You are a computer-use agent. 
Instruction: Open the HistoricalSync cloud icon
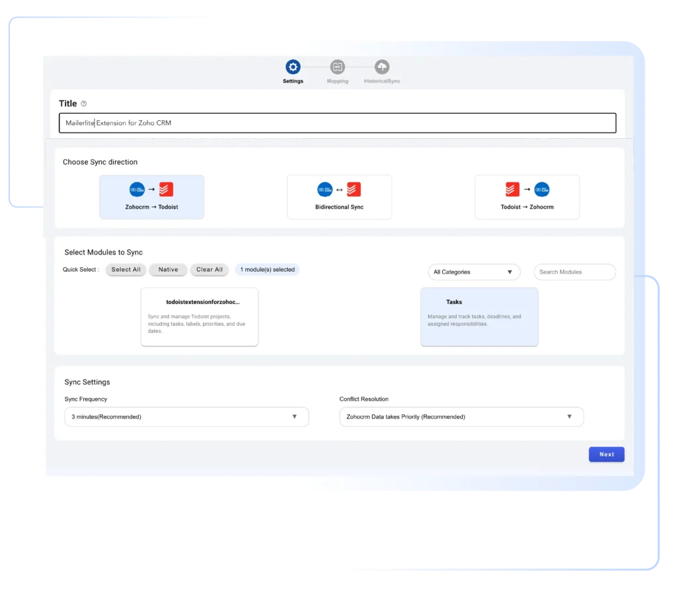coord(381,67)
